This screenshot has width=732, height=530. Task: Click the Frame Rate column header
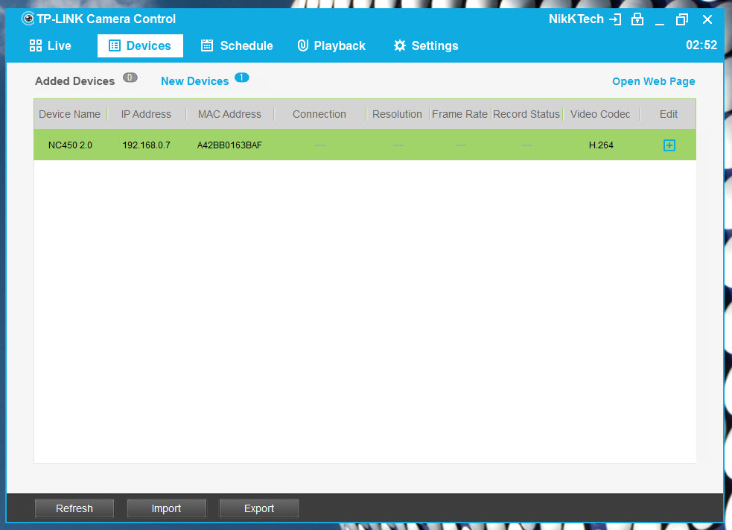[460, 114]
